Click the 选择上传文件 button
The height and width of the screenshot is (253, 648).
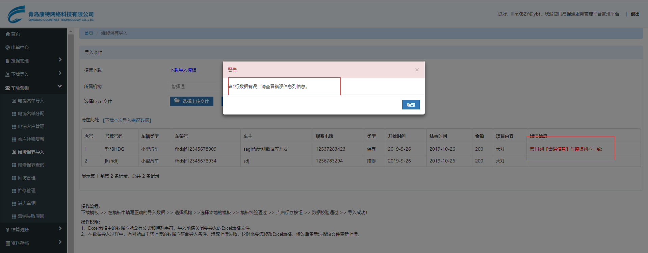191,101
